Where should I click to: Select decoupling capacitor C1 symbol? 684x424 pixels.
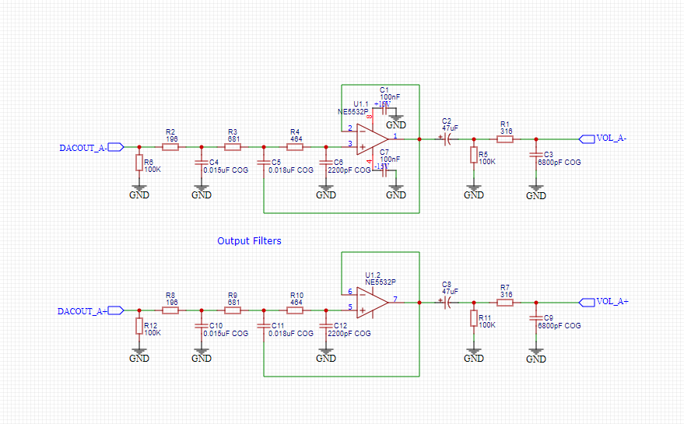384,109
